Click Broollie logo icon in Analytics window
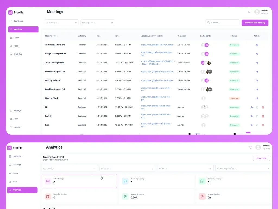The width and height of the screenshot is (278, 209). (10, 148)
